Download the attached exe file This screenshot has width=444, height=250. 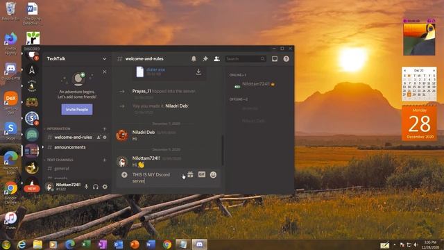point(199,72)
